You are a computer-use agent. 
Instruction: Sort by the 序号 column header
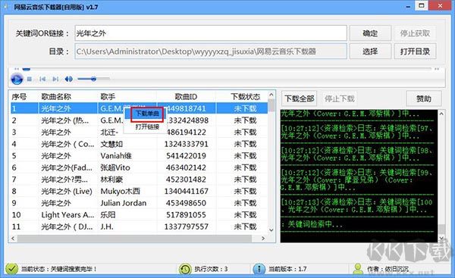19,96
